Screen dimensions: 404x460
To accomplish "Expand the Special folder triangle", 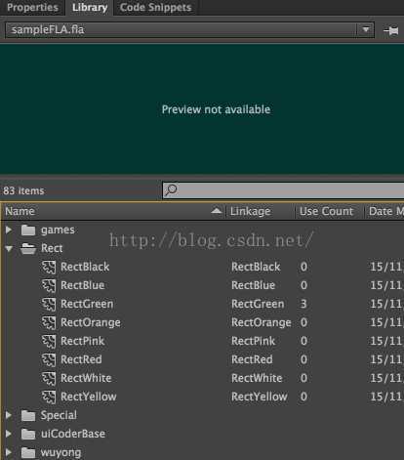I will click(9, 415).
